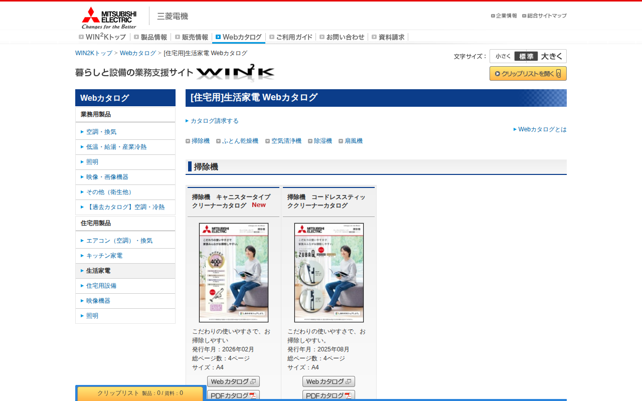Click the Mitsubishi Electric logo
The image size is (642, 401).
click(x=109, y=18)
